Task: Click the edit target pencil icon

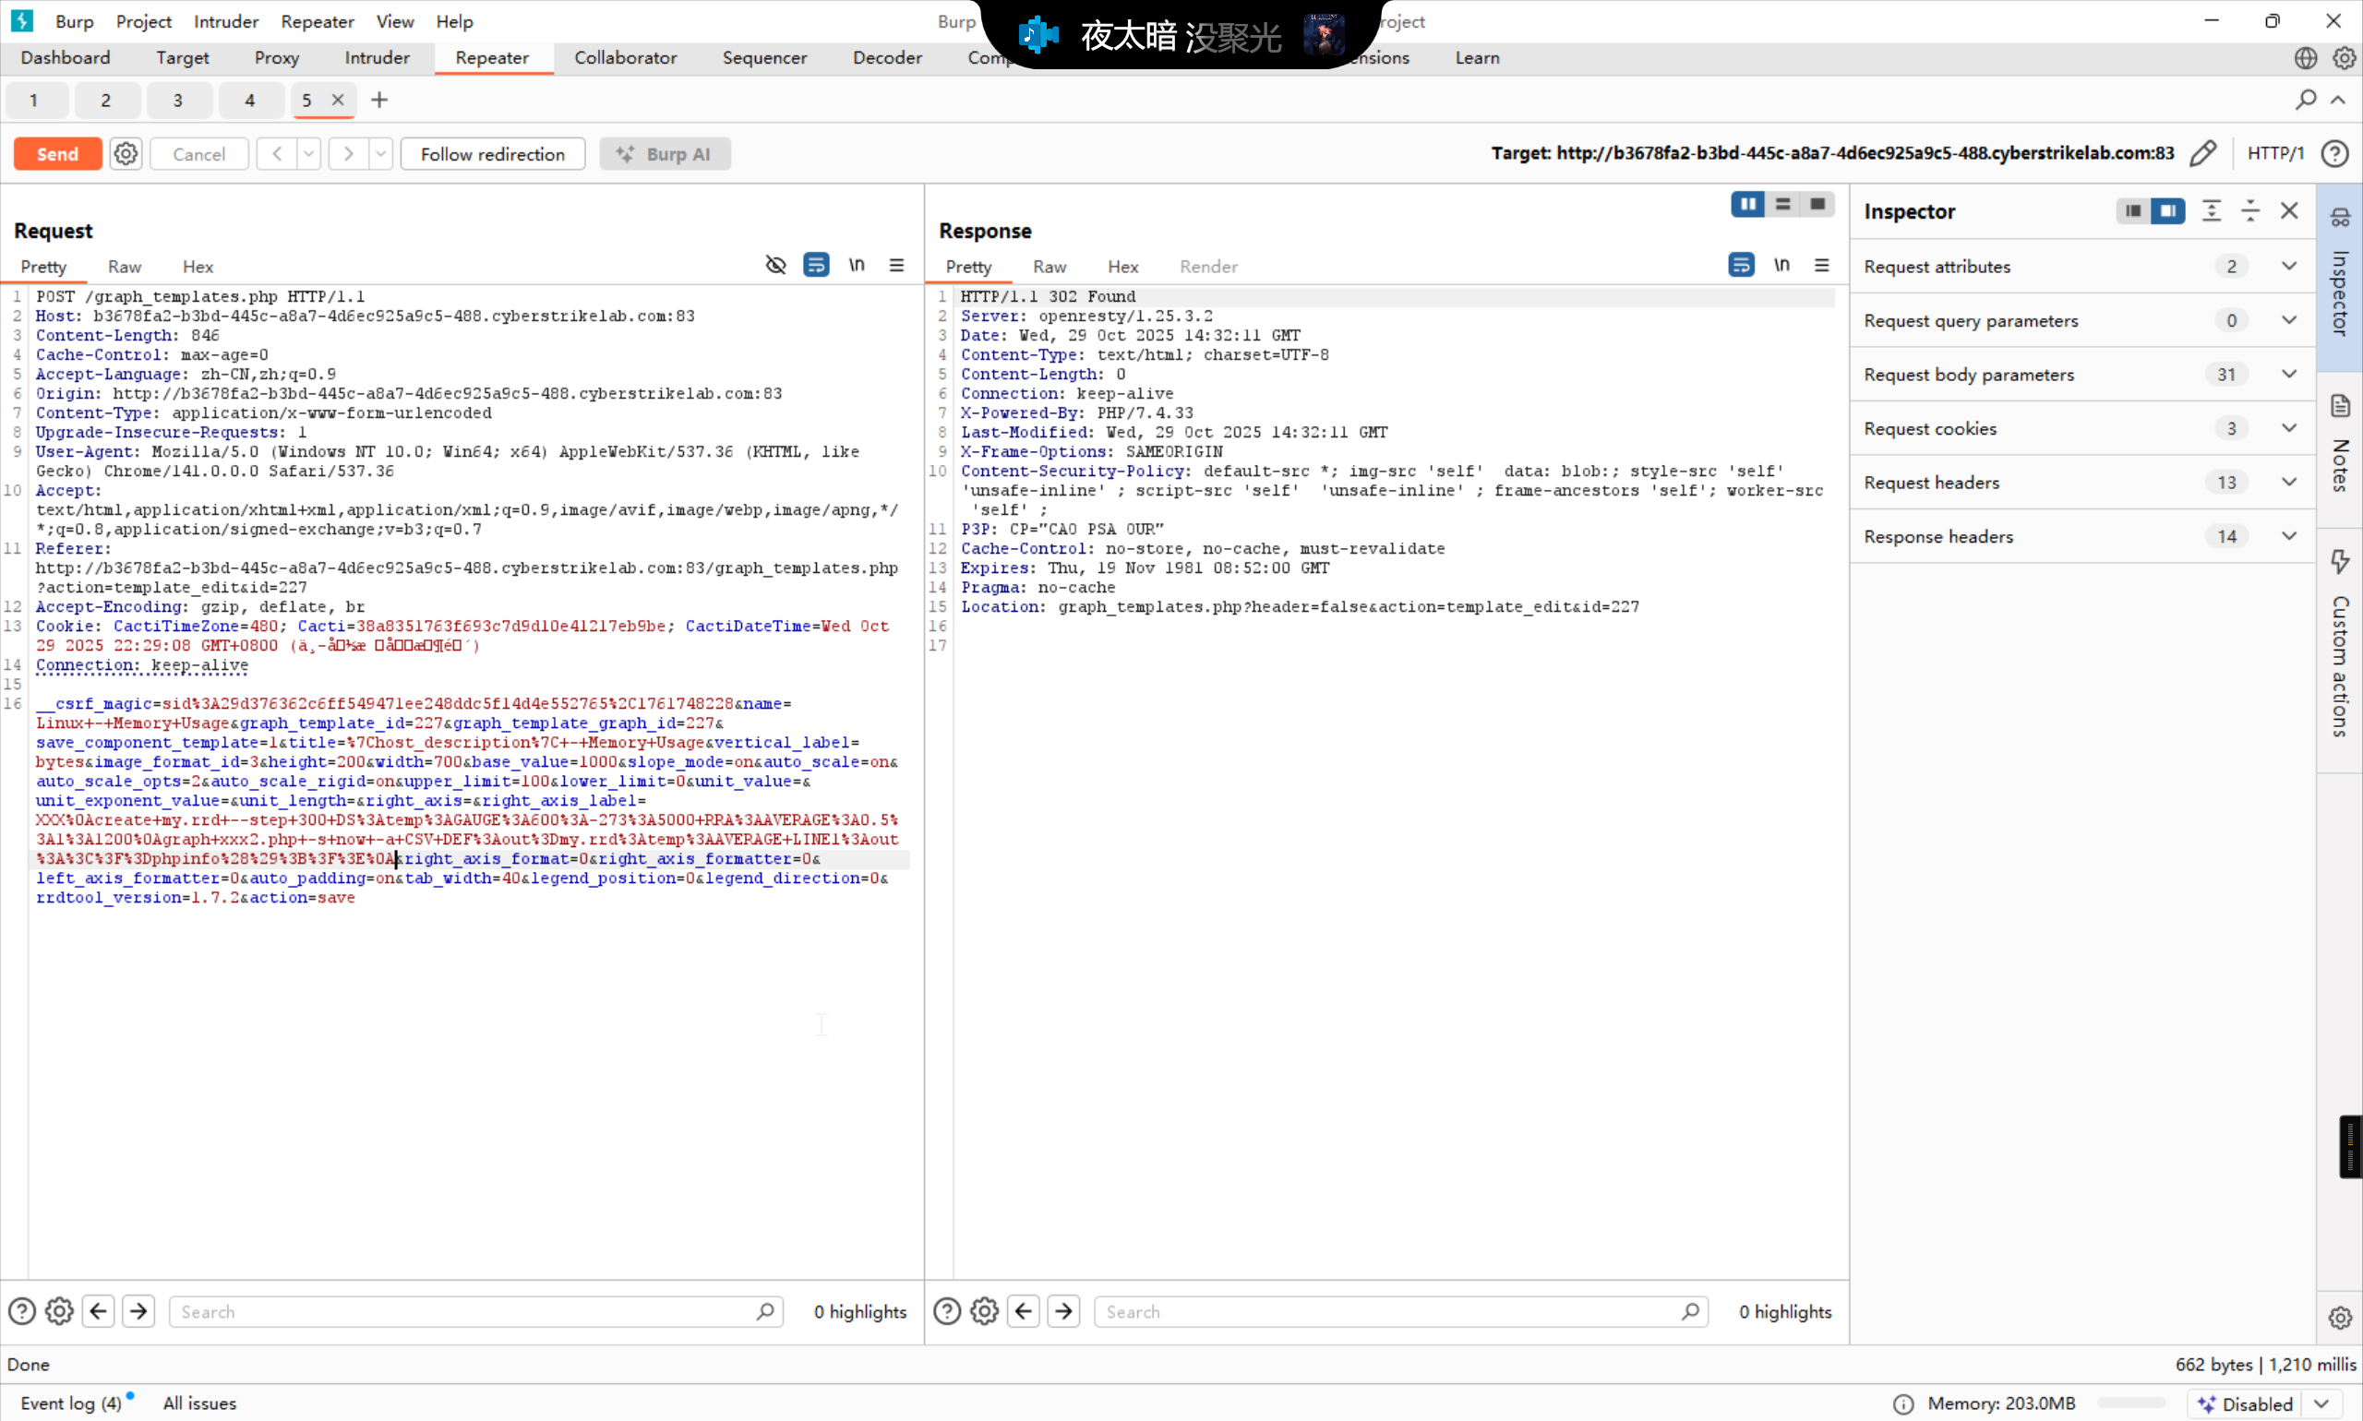Action: [x=2202, y=153]
